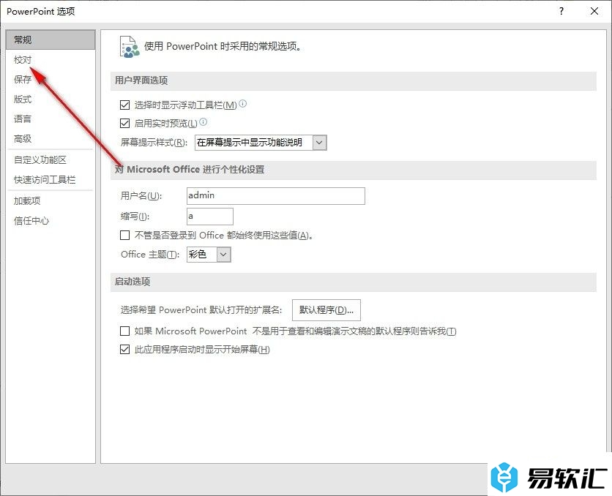Open the 校对 category
612x496 pixels.
coord(51,60)
